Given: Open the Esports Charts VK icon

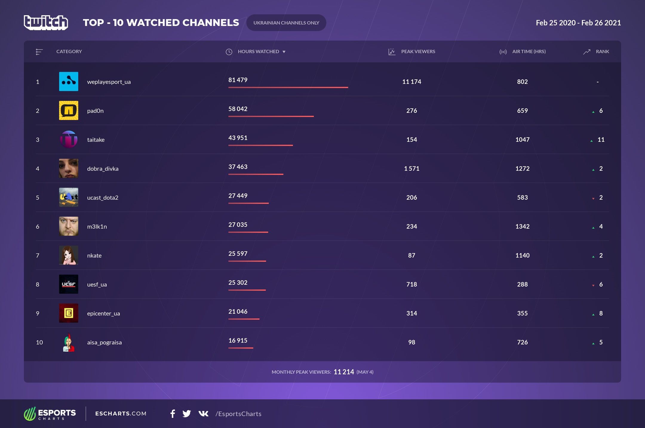Looking at the screenshot, I should (x=203, y=414).
